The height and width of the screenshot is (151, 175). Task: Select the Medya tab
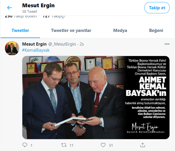coord(120,30)
